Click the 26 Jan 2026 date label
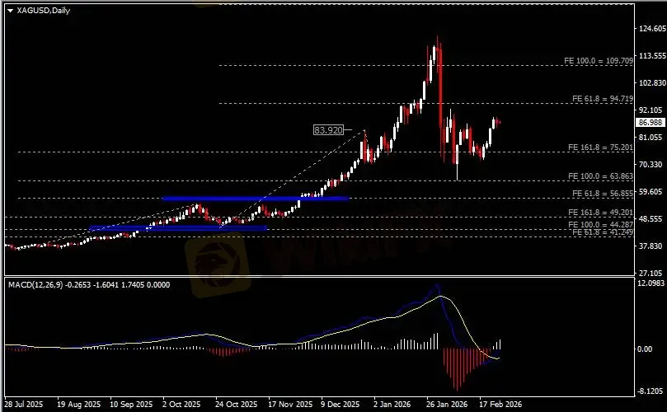The width and height of the screenshot is (667, 412). click(x=446, y=404)
